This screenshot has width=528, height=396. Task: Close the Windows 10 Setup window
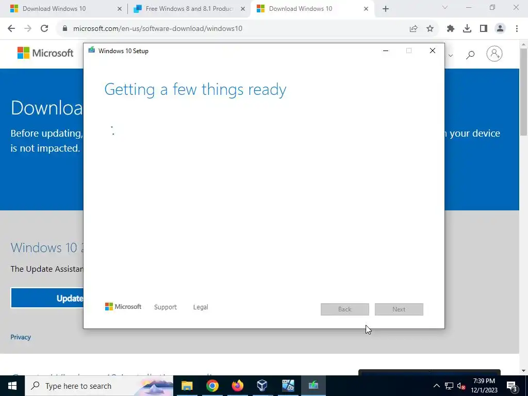pos(433,51)
